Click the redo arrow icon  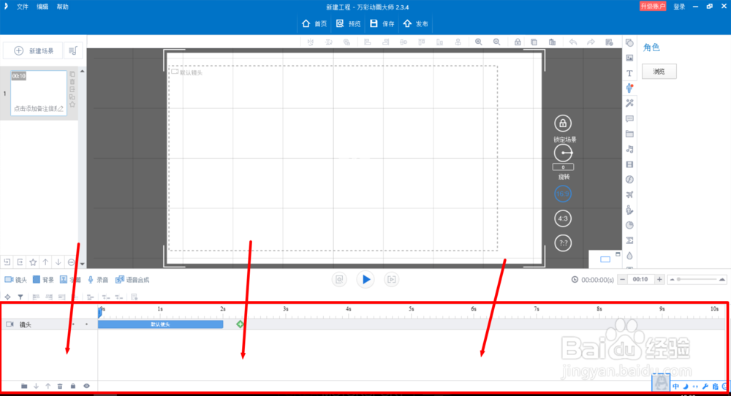pos(591,42)
